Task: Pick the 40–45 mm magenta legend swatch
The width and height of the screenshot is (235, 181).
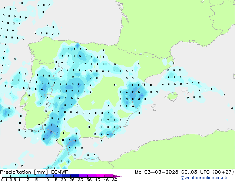Action: (100, 176)
